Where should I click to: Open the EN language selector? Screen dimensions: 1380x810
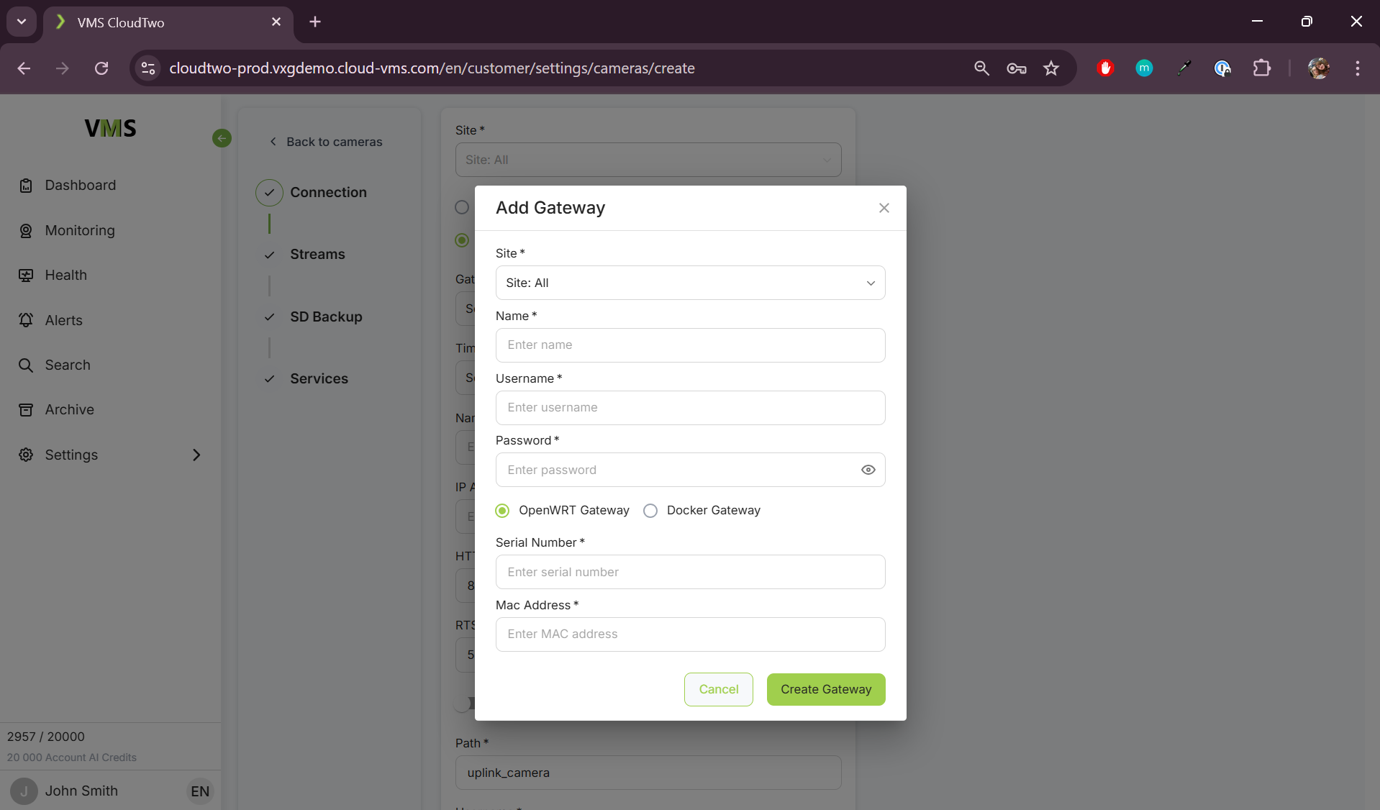click(x=199, y=791)
